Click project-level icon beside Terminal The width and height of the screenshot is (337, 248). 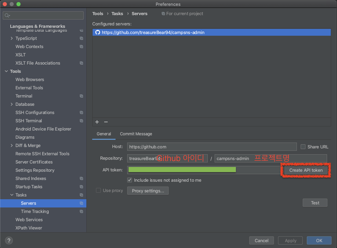point(82,96)
